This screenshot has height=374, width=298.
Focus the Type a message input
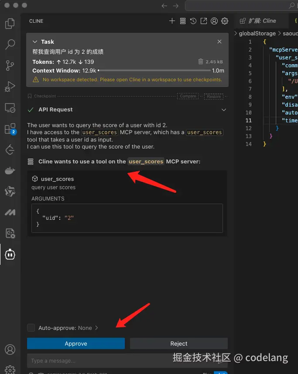(127, 360)
